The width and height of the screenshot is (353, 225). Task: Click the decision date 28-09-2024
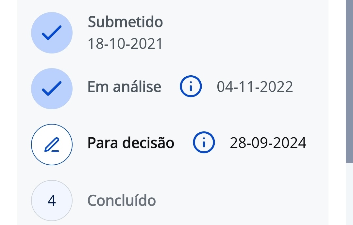tap(268, 143)
